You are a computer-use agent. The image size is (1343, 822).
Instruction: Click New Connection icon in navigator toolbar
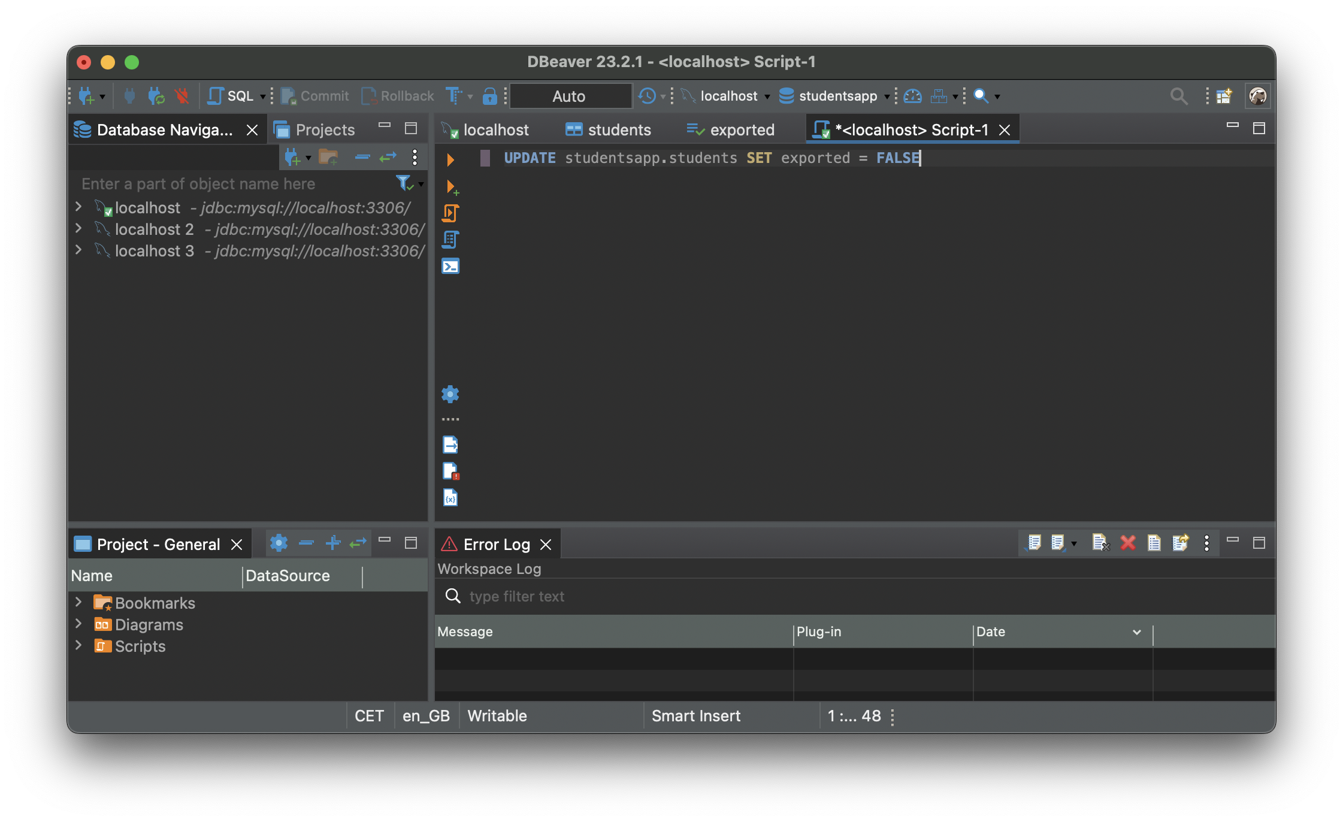(292, 158)
